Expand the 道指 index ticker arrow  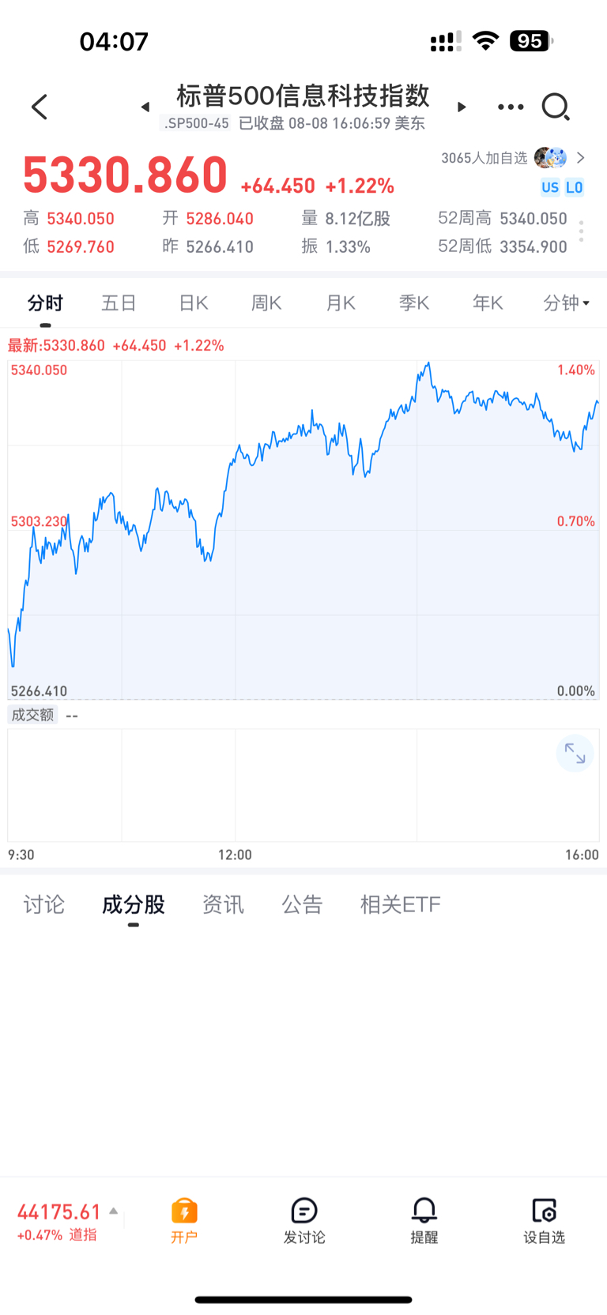[114, 1211]
